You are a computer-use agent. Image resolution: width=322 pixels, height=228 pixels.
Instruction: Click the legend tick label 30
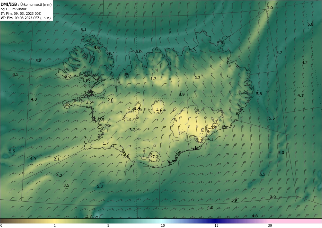[270, 226]
